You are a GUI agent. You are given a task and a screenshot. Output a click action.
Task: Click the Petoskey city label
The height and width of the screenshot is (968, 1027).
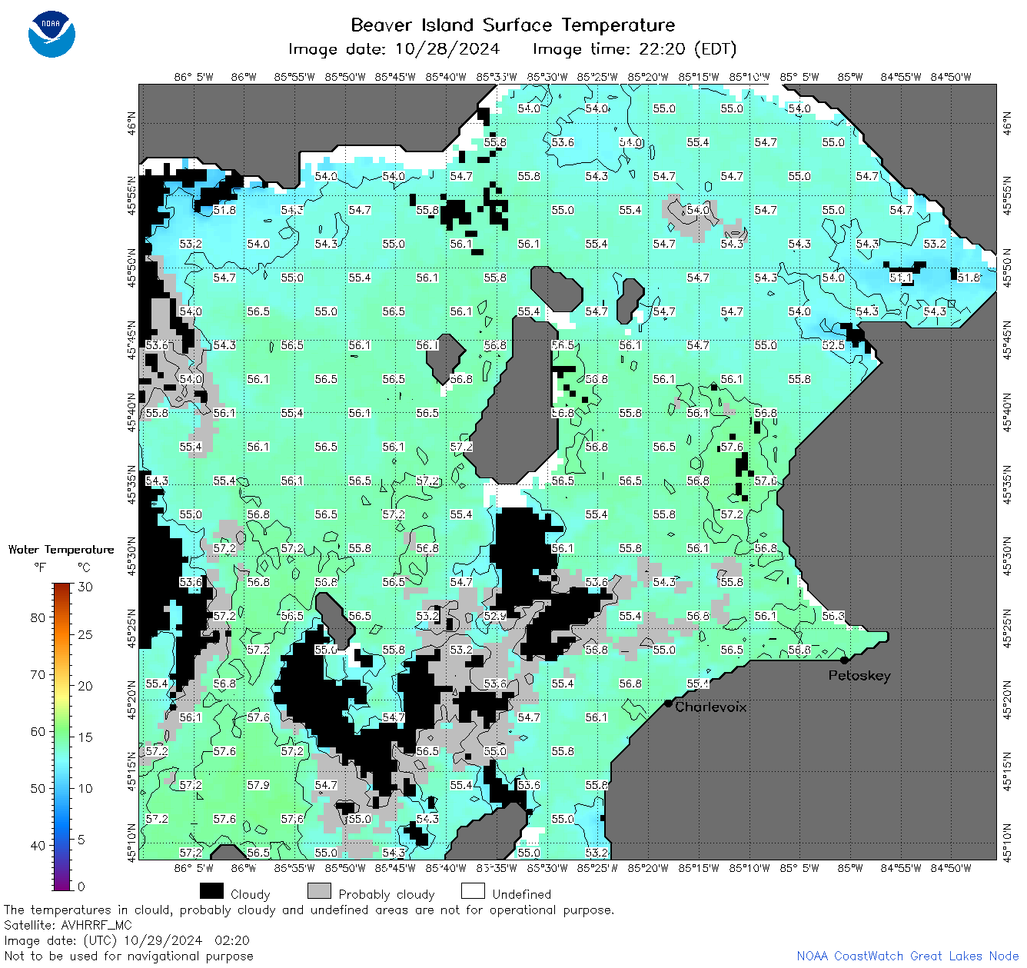coord(859,676)
